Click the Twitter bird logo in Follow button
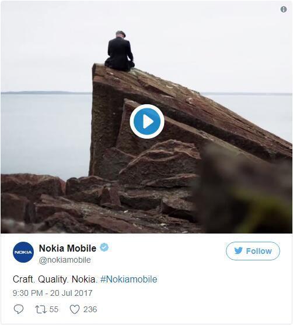The image size is (293, 325). [x=238, y=251]
